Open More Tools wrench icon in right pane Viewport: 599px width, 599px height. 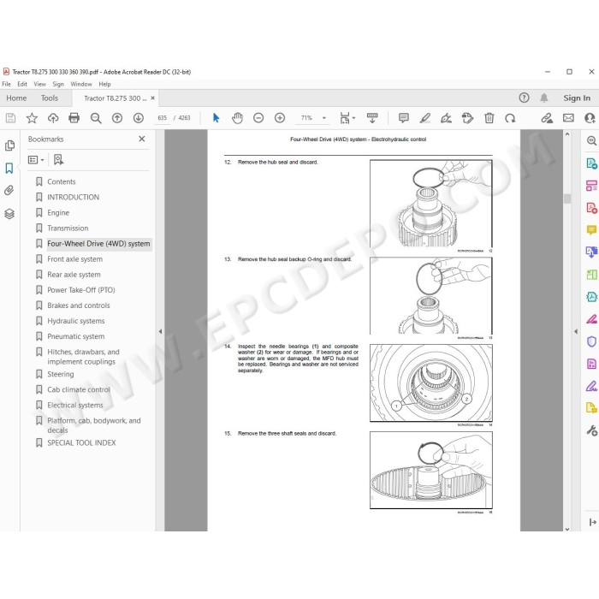coord(591,431)
